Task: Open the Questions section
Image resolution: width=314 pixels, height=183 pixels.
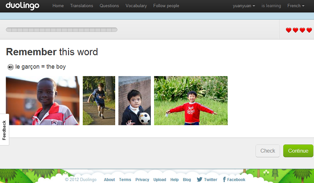Action: point(109,6)
